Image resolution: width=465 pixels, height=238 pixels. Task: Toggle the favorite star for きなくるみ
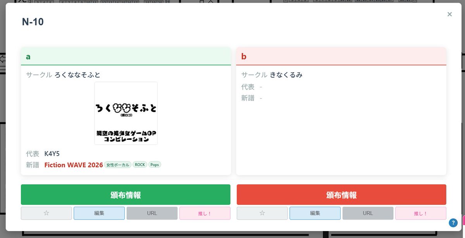(262, 213)
